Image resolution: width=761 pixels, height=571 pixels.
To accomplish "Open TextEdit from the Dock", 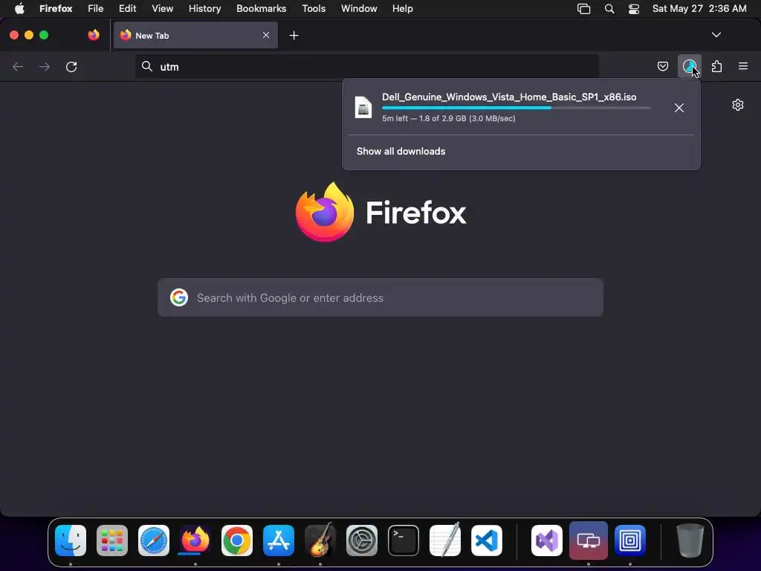I will tap(445, 541).
